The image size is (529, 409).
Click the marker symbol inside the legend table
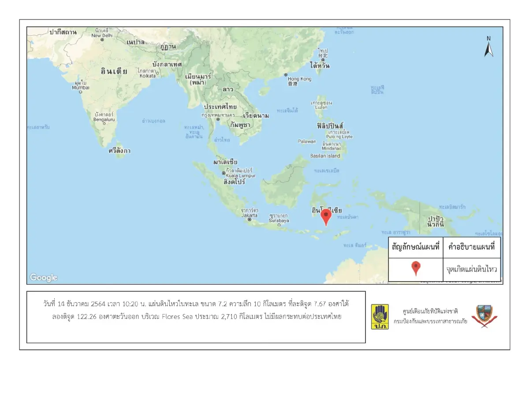point(415,268)
